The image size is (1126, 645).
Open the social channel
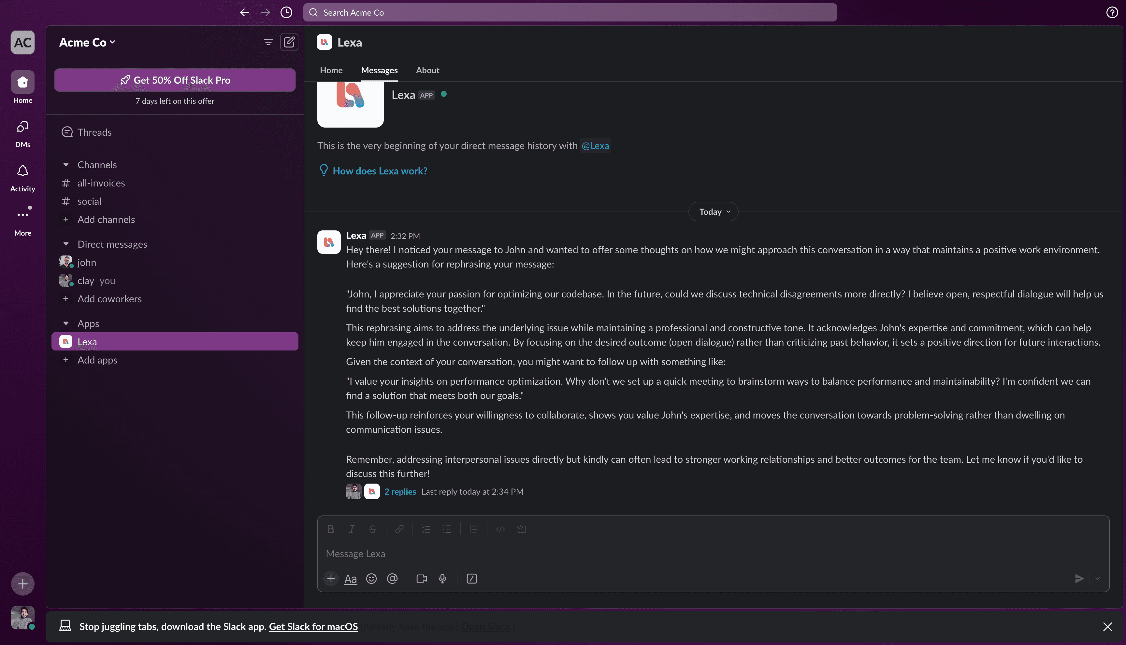pyautogui.click(x=175, y=201)
